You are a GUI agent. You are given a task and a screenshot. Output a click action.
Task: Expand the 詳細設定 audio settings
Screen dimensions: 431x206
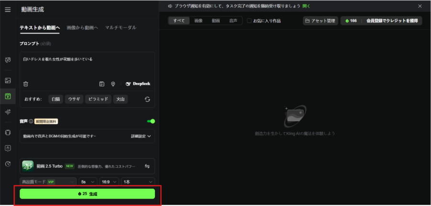pos(141,136)
